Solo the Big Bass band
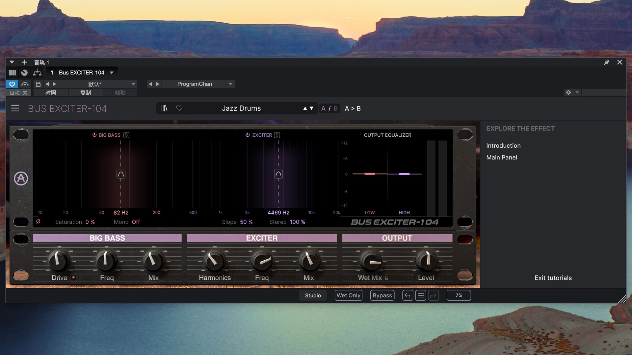 point(126,135)
